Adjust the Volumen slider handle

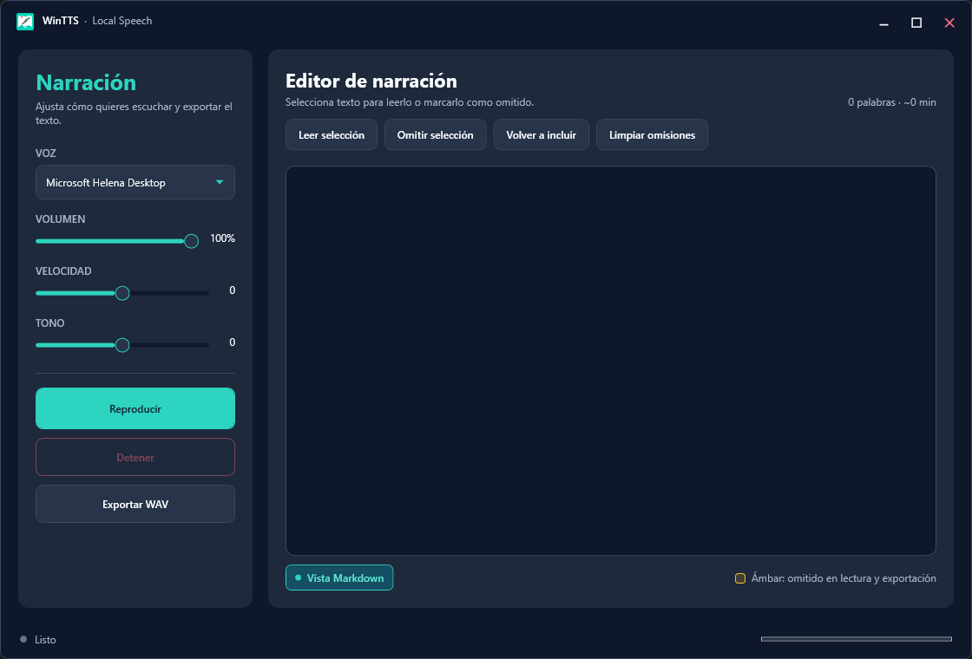pyautogui.click(x=192, y=241)
